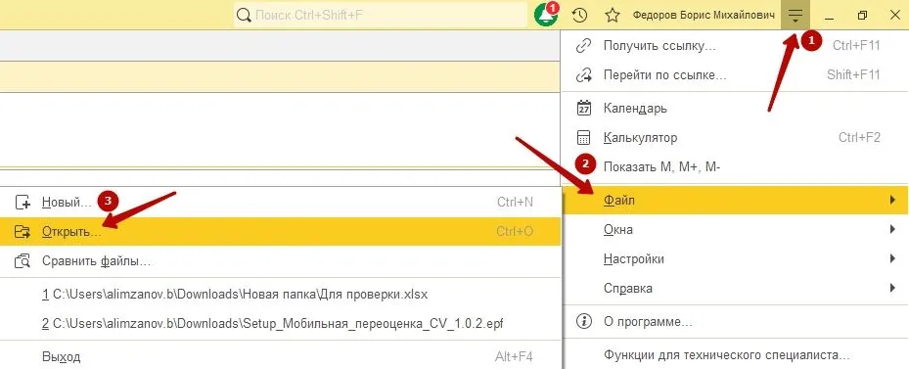
Task: Choose Открыть in the File submenu
Action: (x=281, y=232)
